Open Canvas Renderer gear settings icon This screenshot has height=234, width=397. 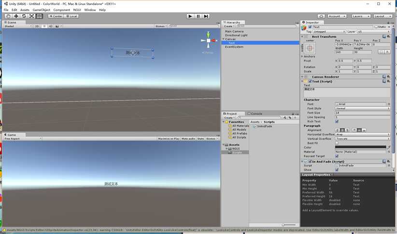[389, 77]
